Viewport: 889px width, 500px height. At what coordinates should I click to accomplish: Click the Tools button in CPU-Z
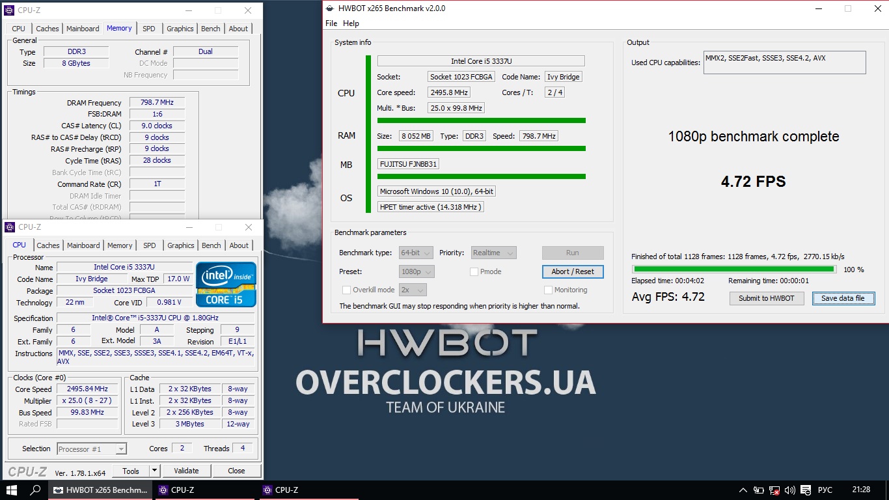[x=131, y=471]
